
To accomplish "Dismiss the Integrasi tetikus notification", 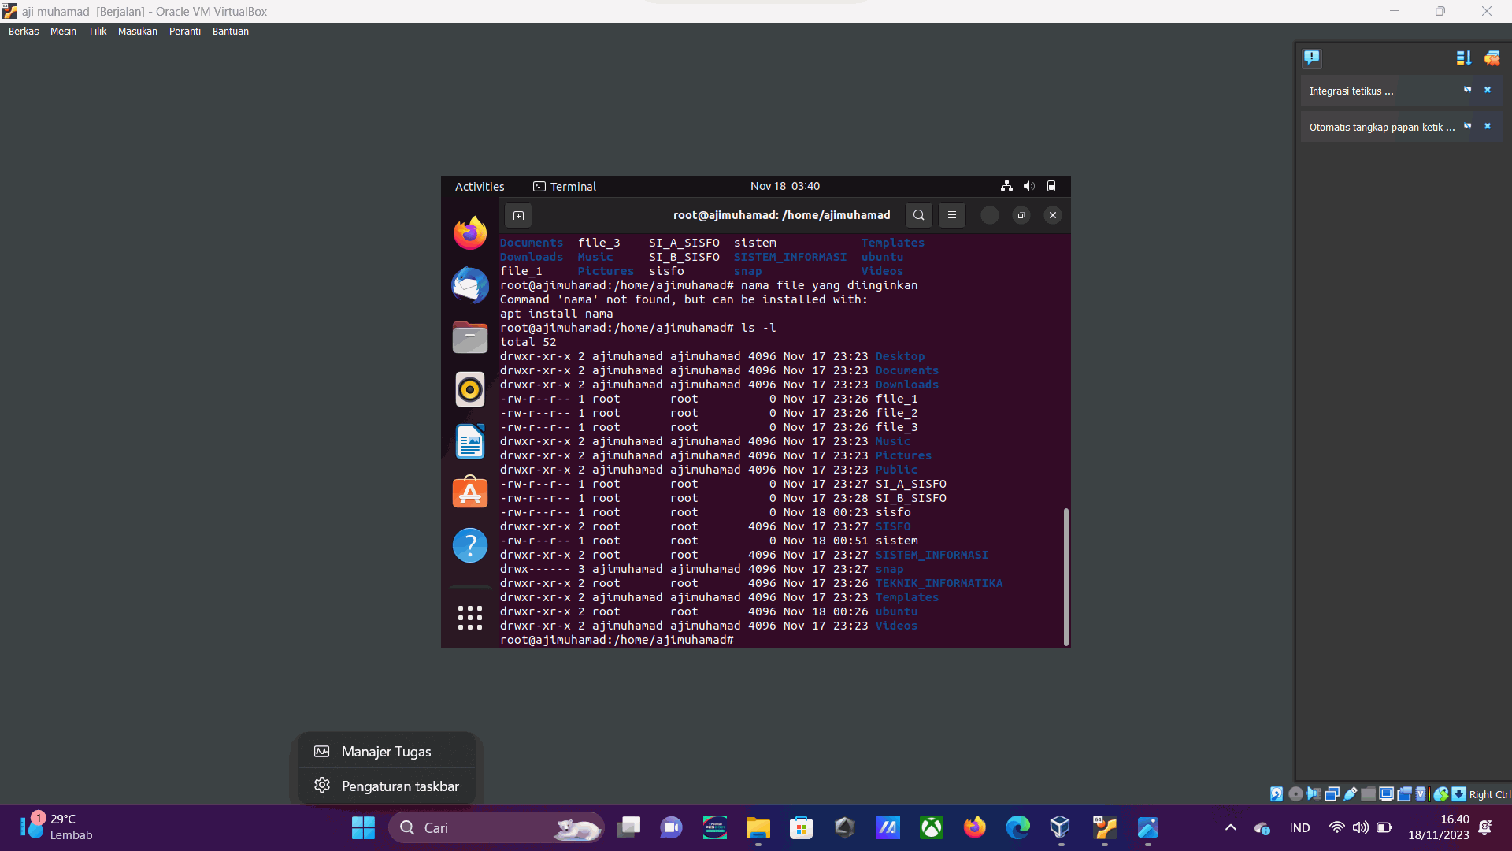I will pyautogui.click(x=1488, y=90).
